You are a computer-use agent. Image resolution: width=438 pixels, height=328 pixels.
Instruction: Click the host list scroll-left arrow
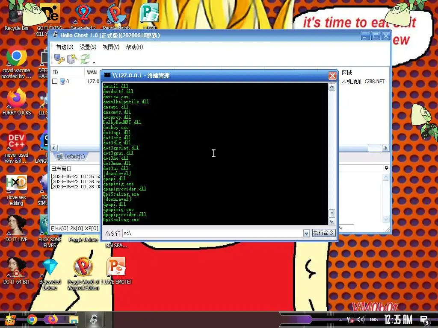click(54, 148)
